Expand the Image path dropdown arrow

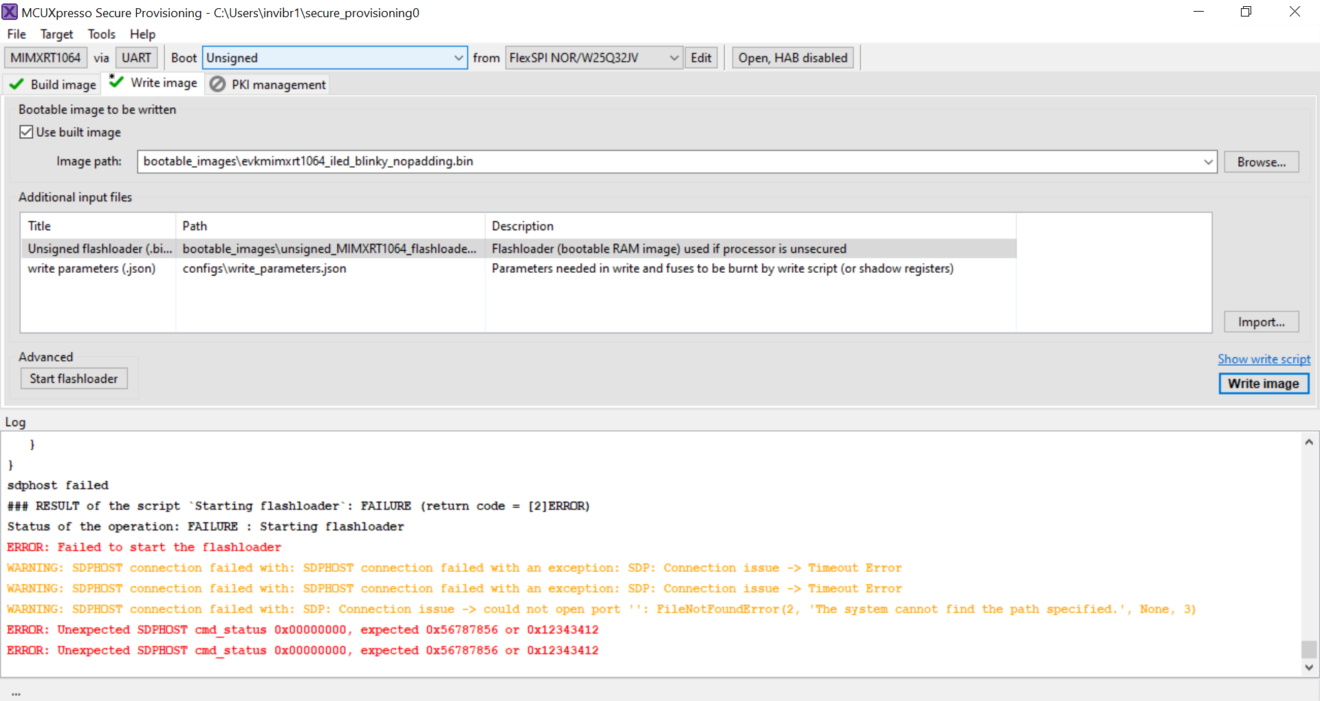click(x=1208, y=162)
